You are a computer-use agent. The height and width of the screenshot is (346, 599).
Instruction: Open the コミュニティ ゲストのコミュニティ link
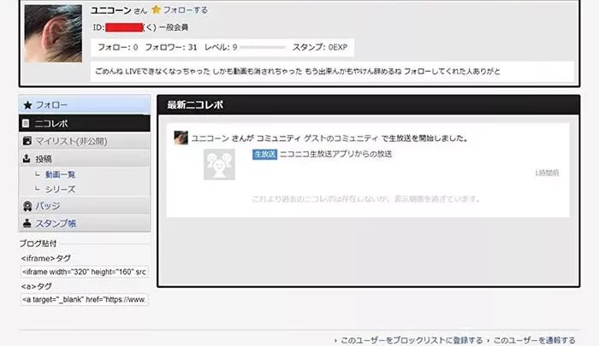[x=317, y=138]
